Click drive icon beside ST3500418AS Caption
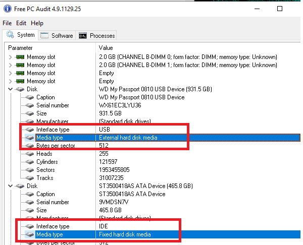Image resolution: width=303 pixels, height=245 pixels. (x=30, y=194)
